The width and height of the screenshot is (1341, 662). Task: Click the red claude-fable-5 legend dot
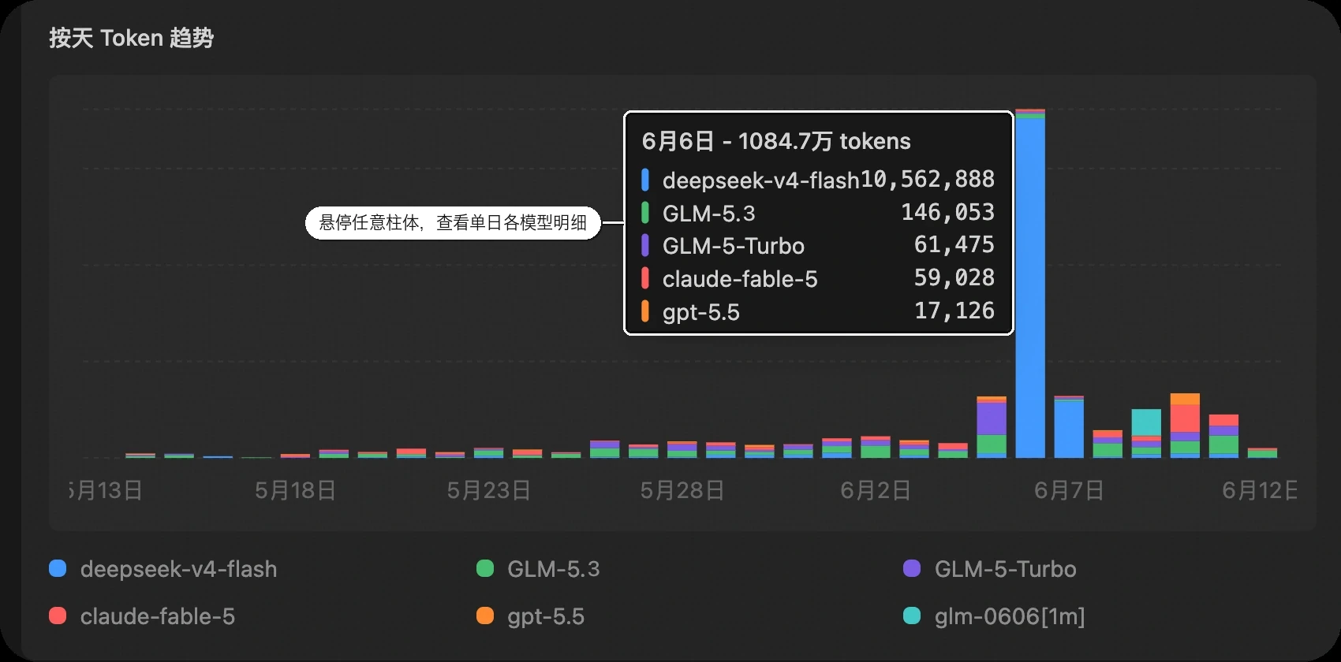point(58,616)
